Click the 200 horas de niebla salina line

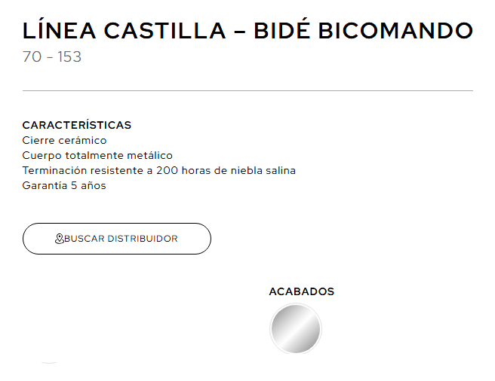pos(226,170)
